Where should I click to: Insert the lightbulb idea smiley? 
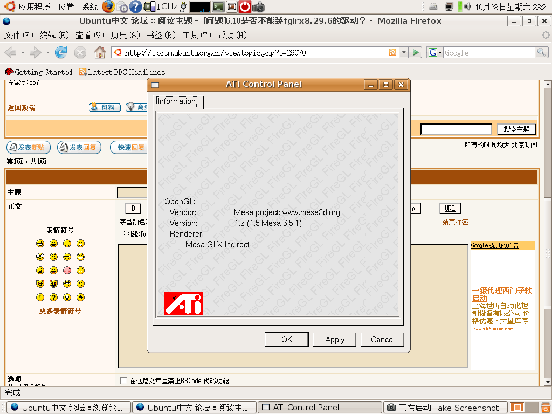pos(67,298)
